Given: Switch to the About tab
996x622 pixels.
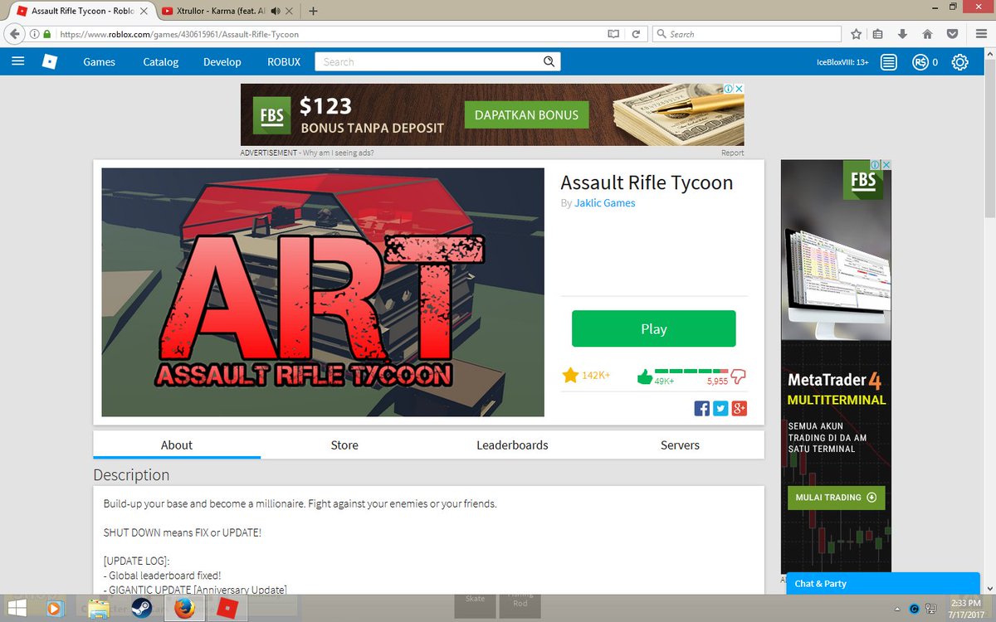Looking at the screenshot, I should coord(177,445).
